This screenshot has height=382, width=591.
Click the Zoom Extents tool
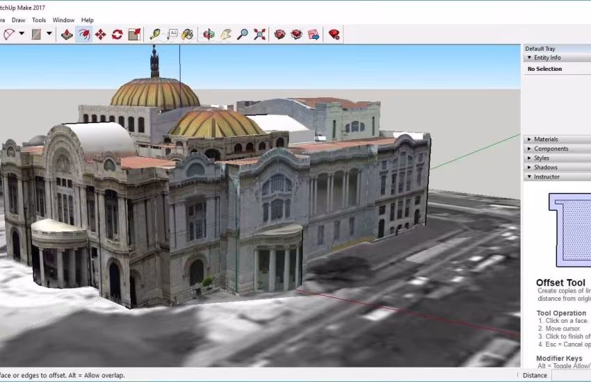(x=259, y=35)
